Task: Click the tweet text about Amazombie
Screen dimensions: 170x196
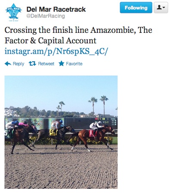Action: coord(78,35)
